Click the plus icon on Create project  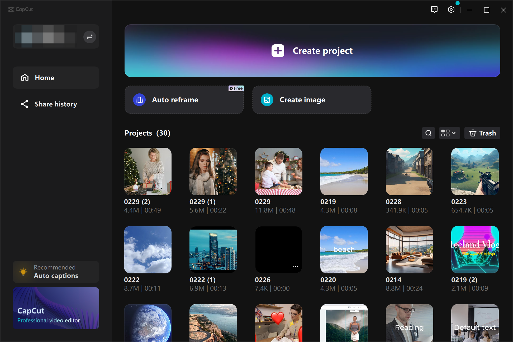[278, 51]
